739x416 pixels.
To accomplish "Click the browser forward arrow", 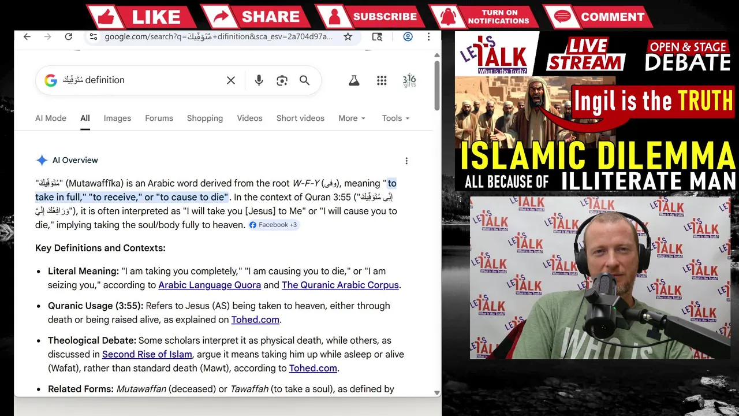I will pos(48,36).
